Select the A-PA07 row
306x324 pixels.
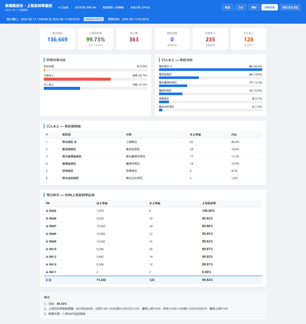pos(153,226)
